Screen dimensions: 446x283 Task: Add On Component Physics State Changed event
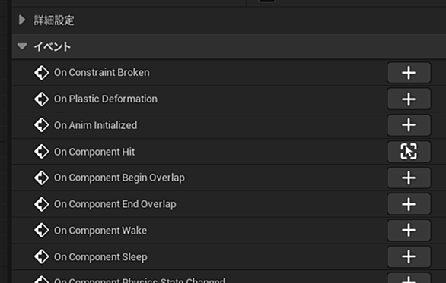click(409, 278)
